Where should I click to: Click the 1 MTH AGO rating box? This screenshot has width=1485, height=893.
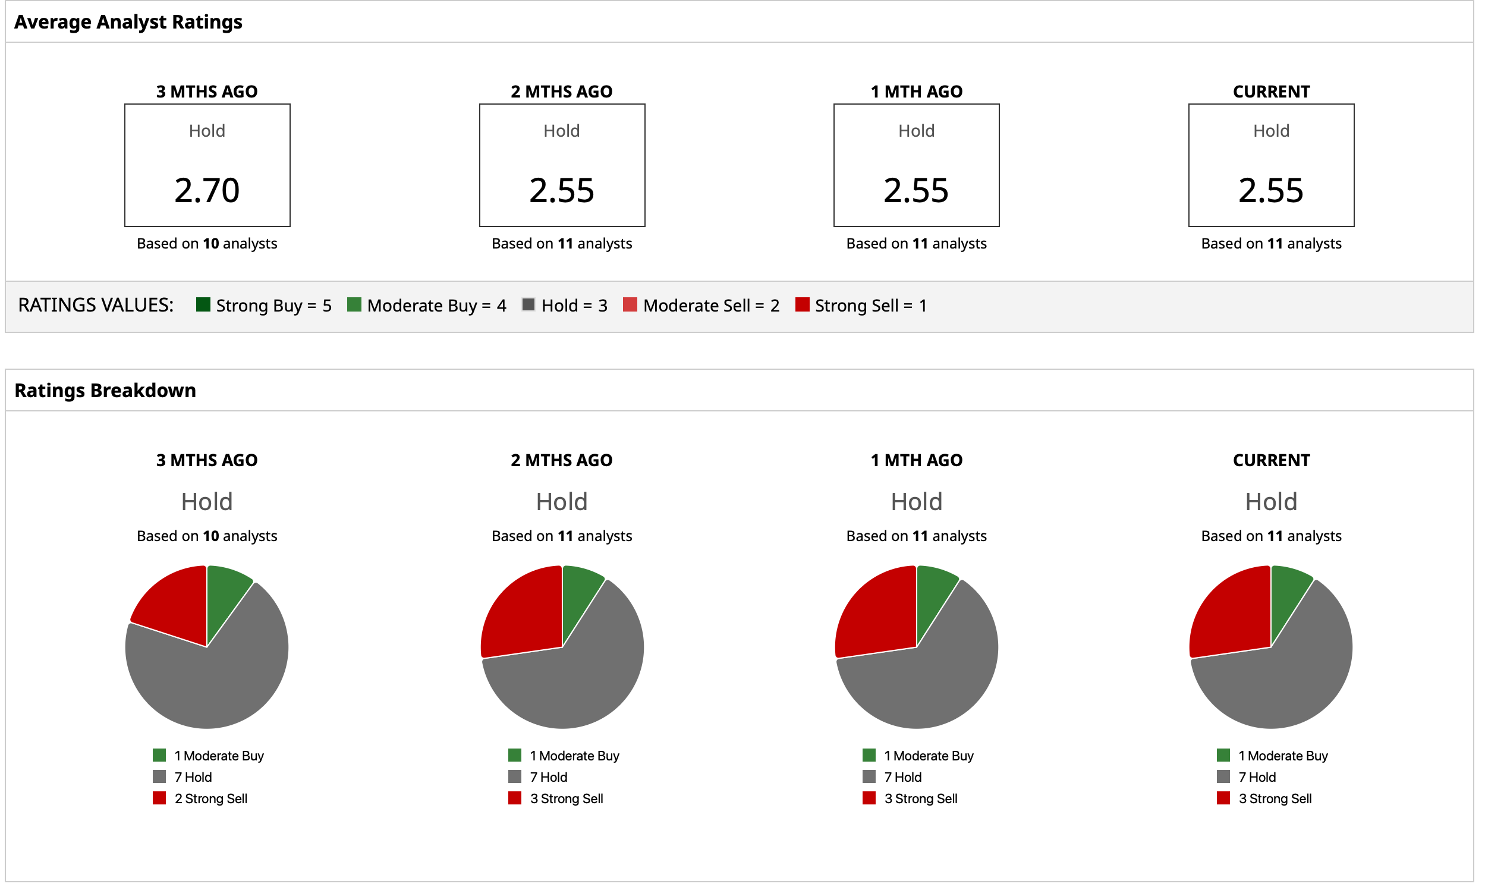pos(916,165)
